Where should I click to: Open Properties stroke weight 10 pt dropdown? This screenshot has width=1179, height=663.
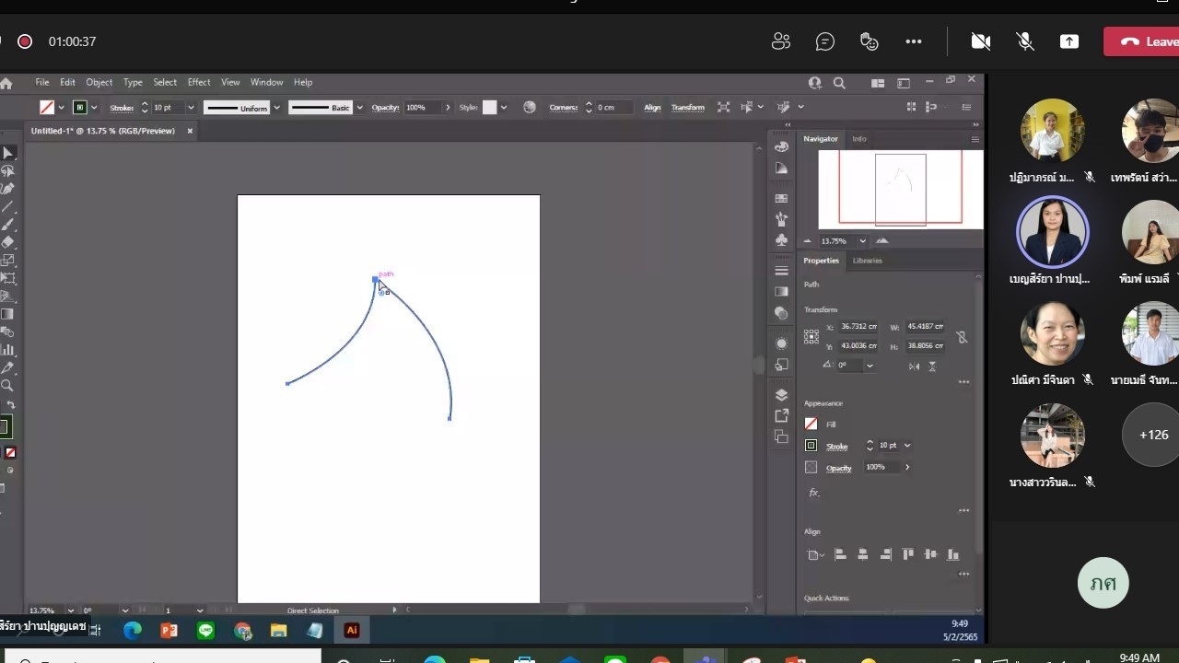tap(907, 446)
